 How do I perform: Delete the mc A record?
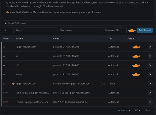pos(150,56)
